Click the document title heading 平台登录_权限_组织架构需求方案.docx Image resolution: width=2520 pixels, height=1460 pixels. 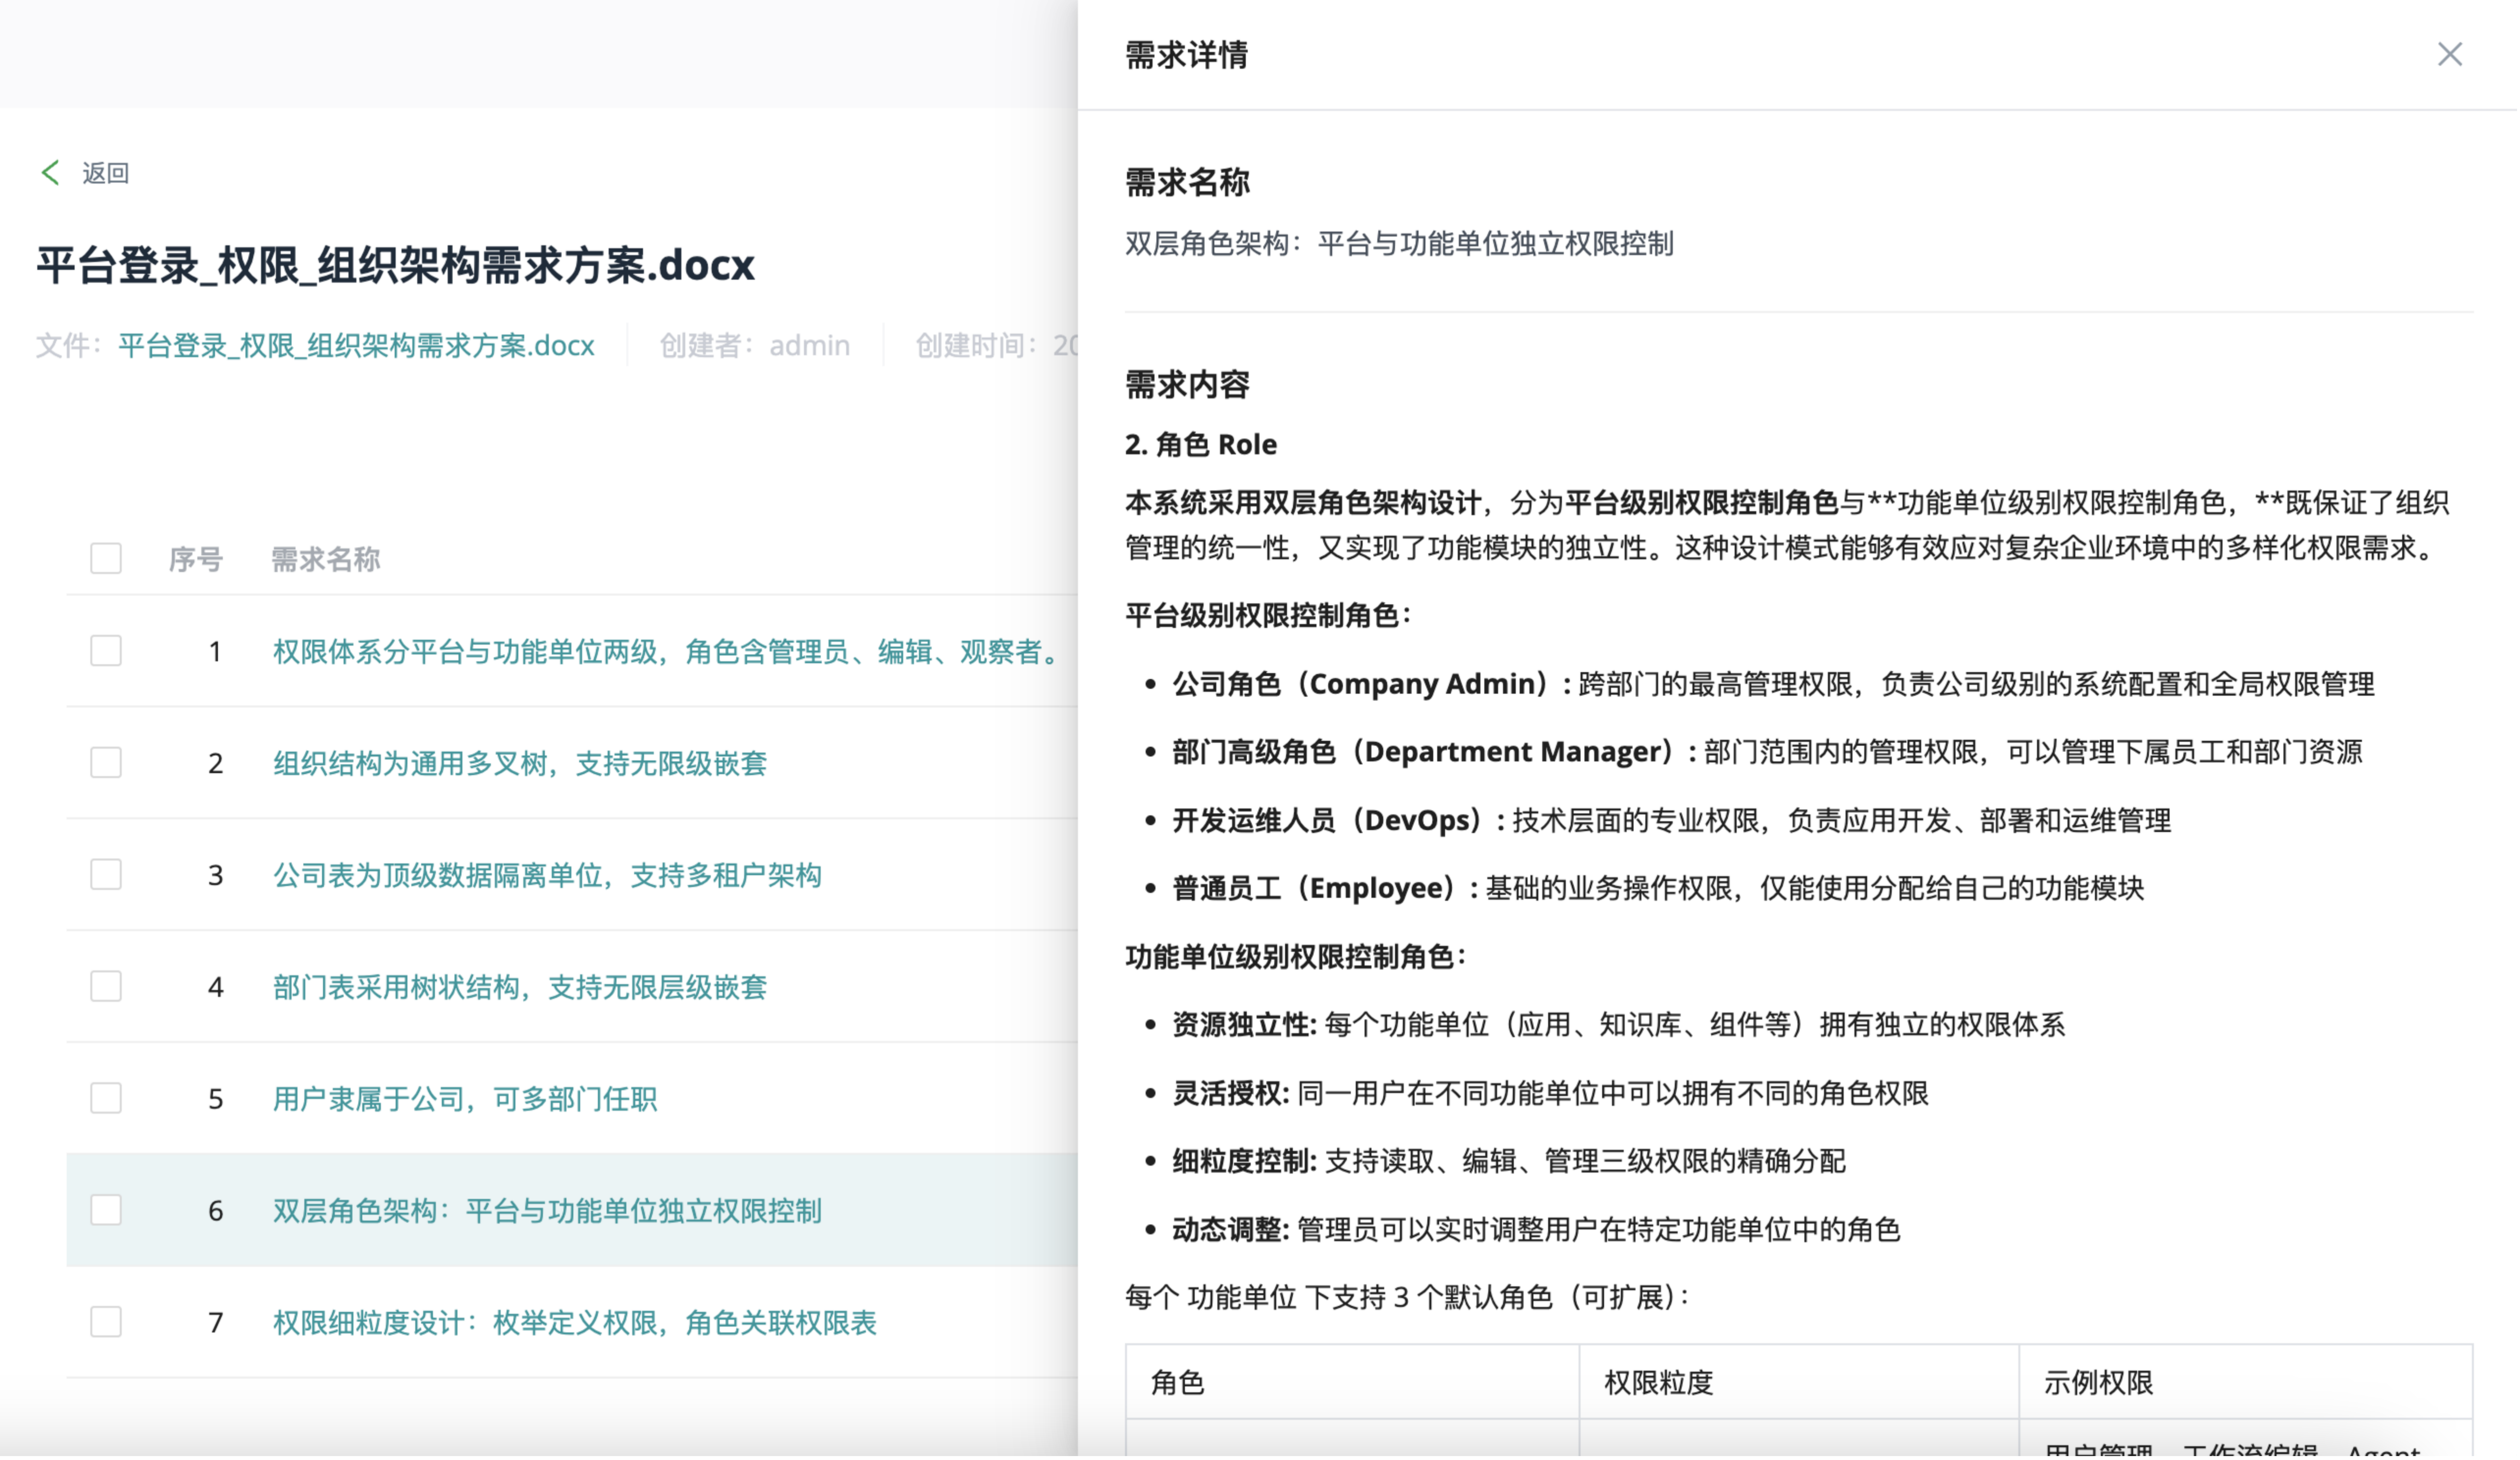(x=396, y=265)
